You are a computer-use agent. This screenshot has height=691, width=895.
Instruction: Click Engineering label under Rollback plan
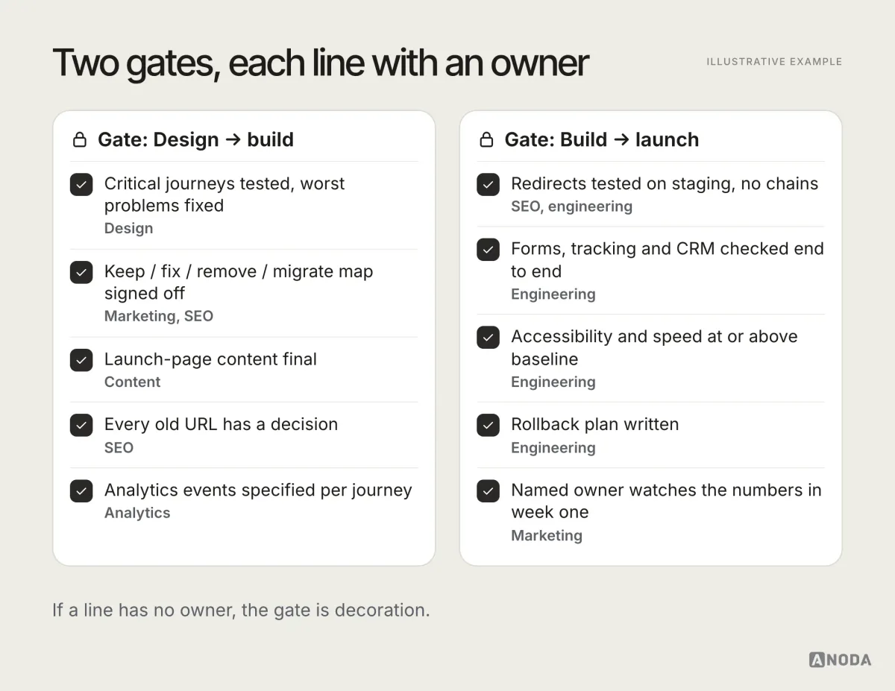coord(553,448)
